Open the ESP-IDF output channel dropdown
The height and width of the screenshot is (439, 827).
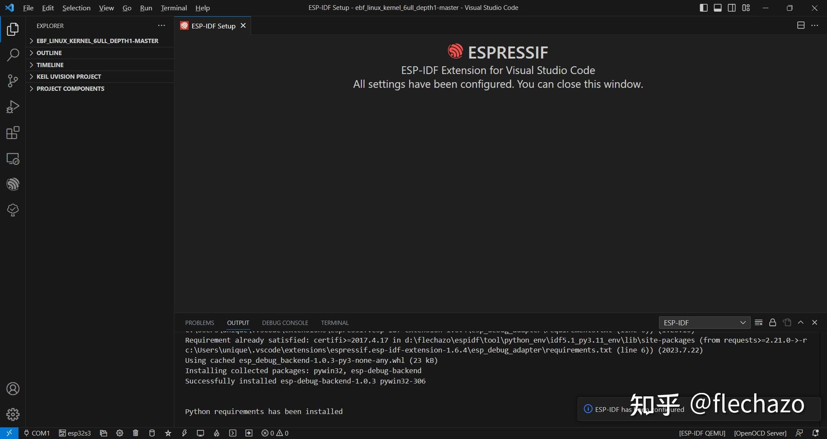click(x=704, y=322)
